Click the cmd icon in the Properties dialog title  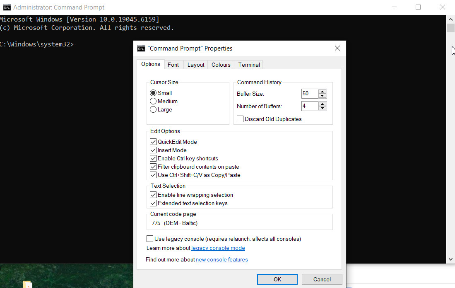click(141, 48)
